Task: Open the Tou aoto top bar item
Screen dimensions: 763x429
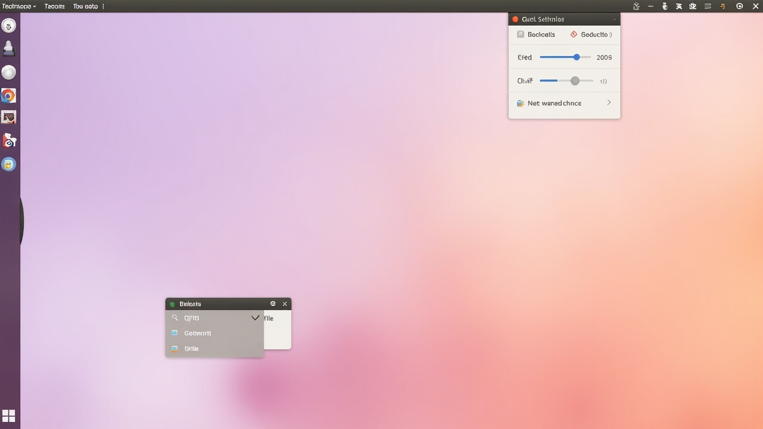Action: 85,6
